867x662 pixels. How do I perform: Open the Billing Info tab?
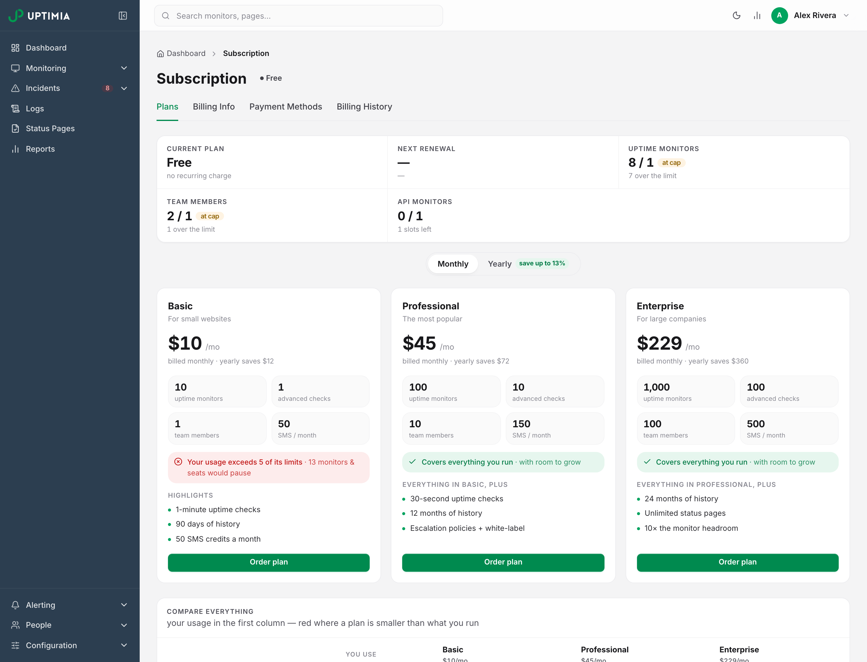click(214, 107)
